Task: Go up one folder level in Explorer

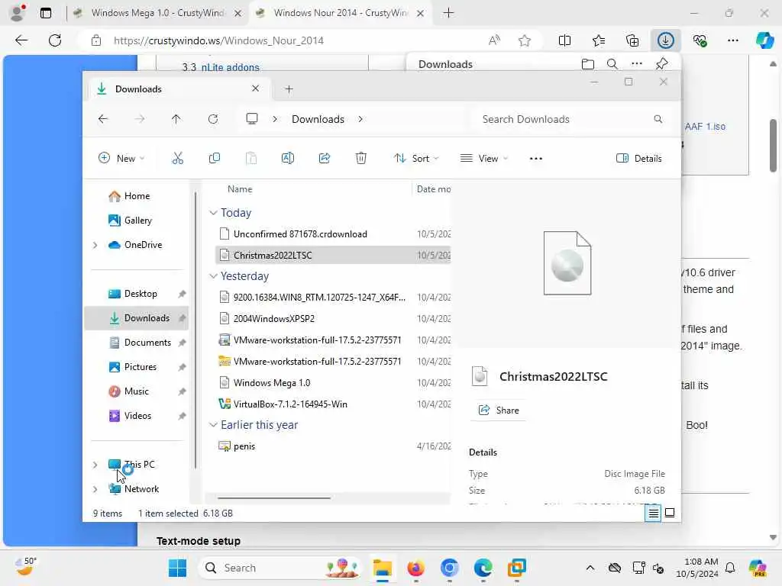Action: point(176,119)
